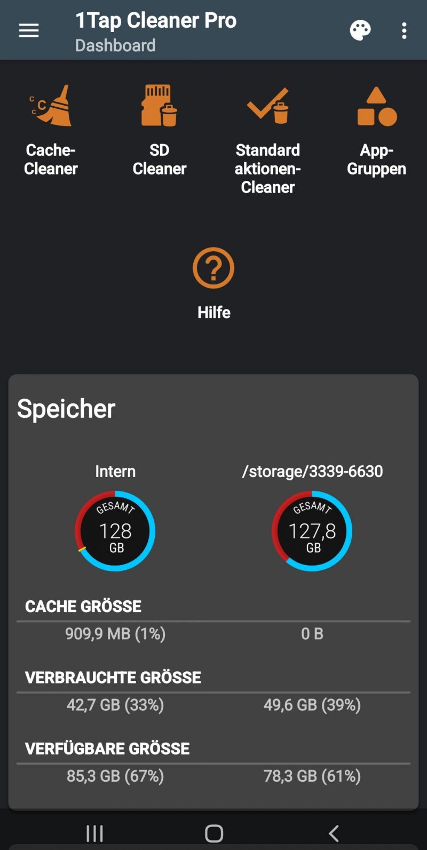Launch the Cache-Cleaner tool
427x850 pixels.
[x=51, y=106]
